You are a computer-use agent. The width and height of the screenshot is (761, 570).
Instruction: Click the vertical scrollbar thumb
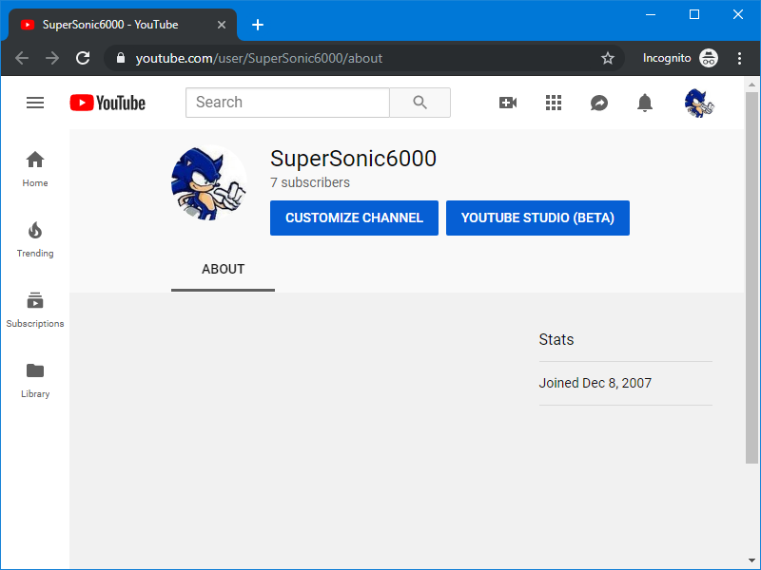click(x=751, y=276)
